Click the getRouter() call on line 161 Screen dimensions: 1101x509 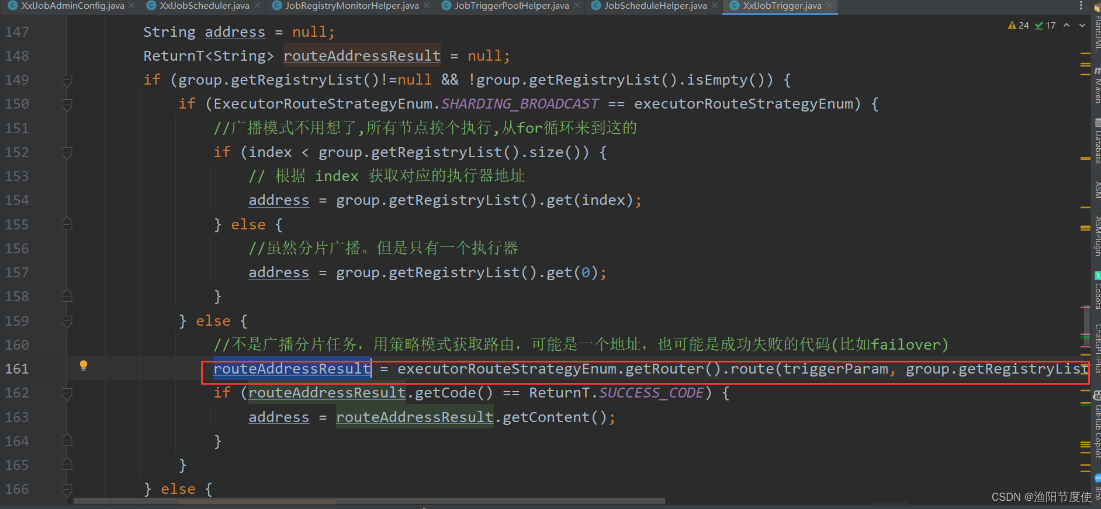coord(673,369)
